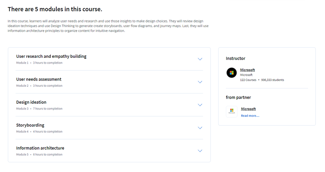Click Module 3 seven hours to completion text
Image resolution: width=325 pixels, height=172 pixels.
coord(39,109)
